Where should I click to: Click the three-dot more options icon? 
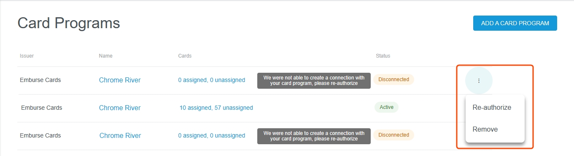pyautogui.click(x=479, y=80)
